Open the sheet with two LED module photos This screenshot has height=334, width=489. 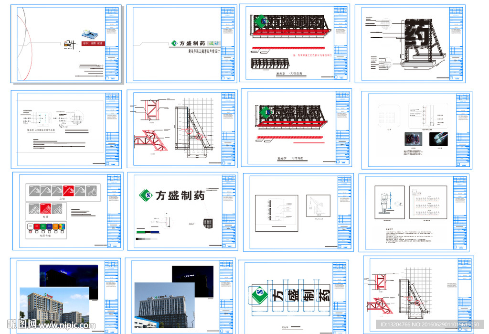tap(417, 130)
